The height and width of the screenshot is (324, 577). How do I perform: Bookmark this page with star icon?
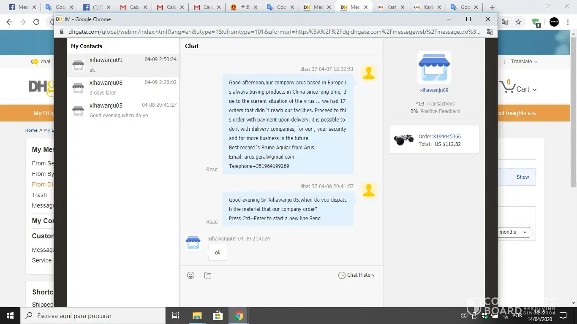[x=518, y=22]
